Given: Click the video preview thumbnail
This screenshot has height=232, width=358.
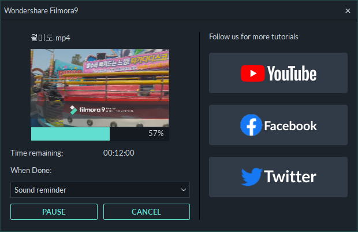Looking at the screenshot, I should click(100, 88).
